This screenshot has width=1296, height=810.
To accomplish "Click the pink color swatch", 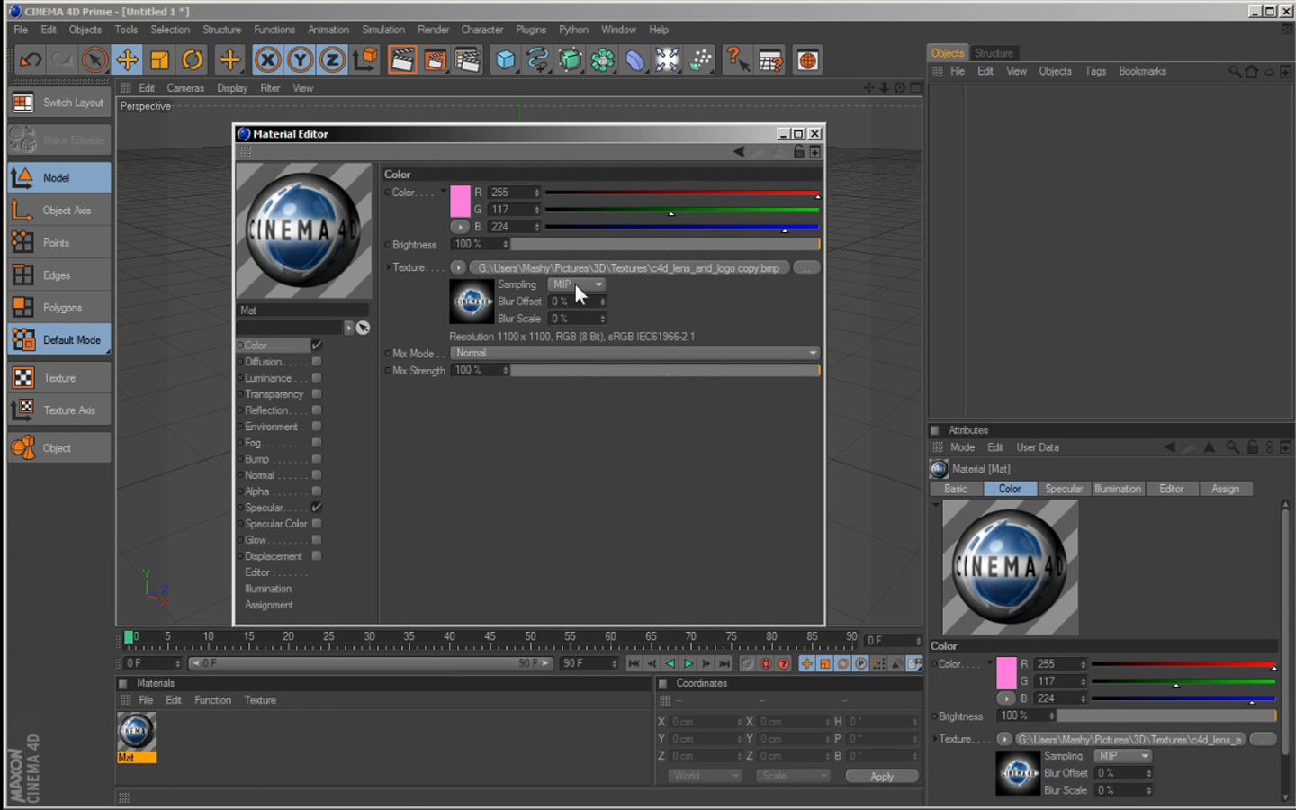I will pos(460,201).
